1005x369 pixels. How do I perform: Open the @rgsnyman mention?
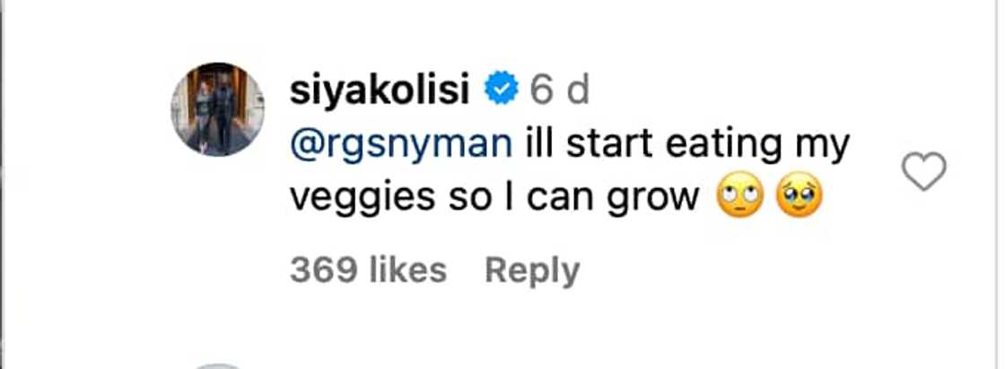401,144
